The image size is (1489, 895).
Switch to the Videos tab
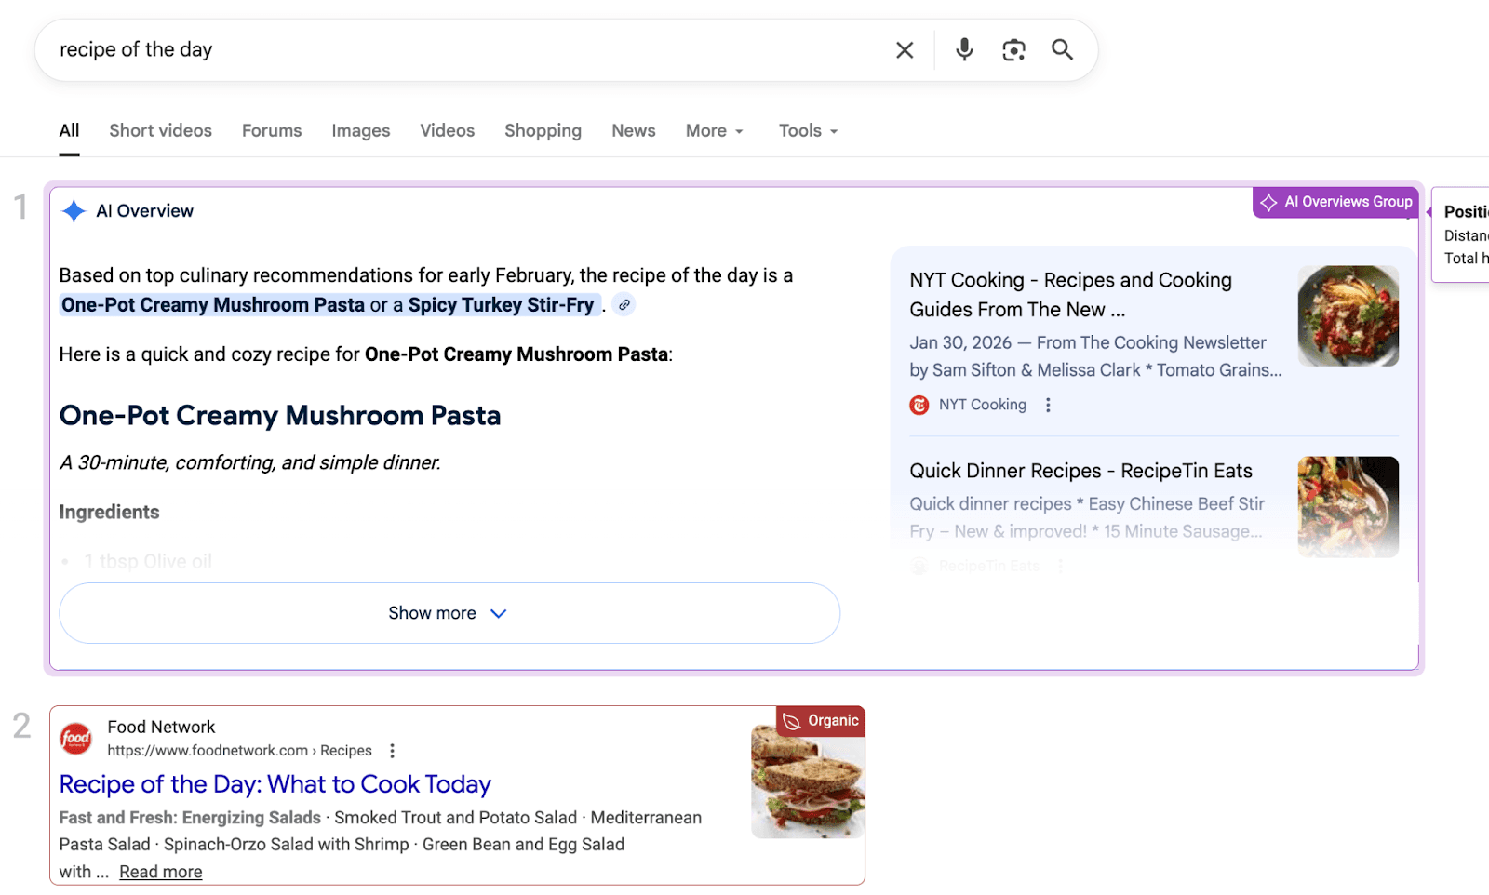448,131
